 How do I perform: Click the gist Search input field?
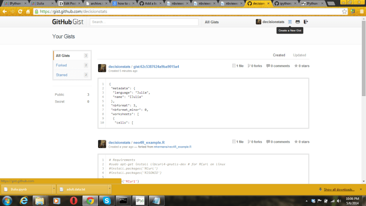pyautogui.click(x=144, y=22)
